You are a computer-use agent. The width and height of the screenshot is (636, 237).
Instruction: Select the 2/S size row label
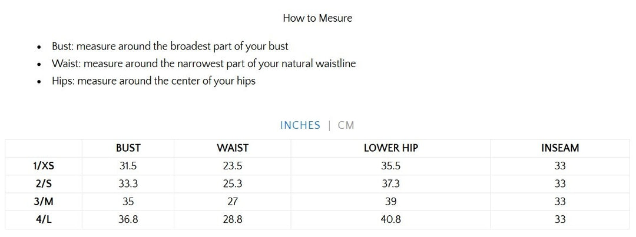pos(44,184)
